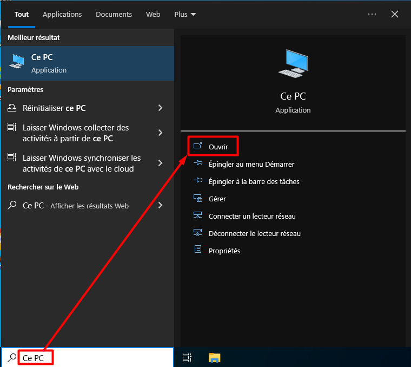This screenshot has width=411, height=367.
Task: Open the three-dot options menu
Action: pyautogui.click(x=372, y=14)
